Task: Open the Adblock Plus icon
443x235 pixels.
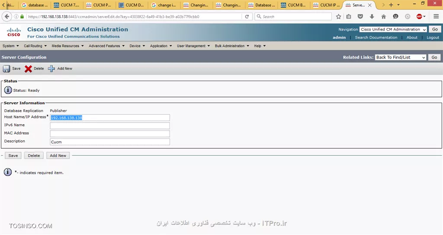Action: 420,17
